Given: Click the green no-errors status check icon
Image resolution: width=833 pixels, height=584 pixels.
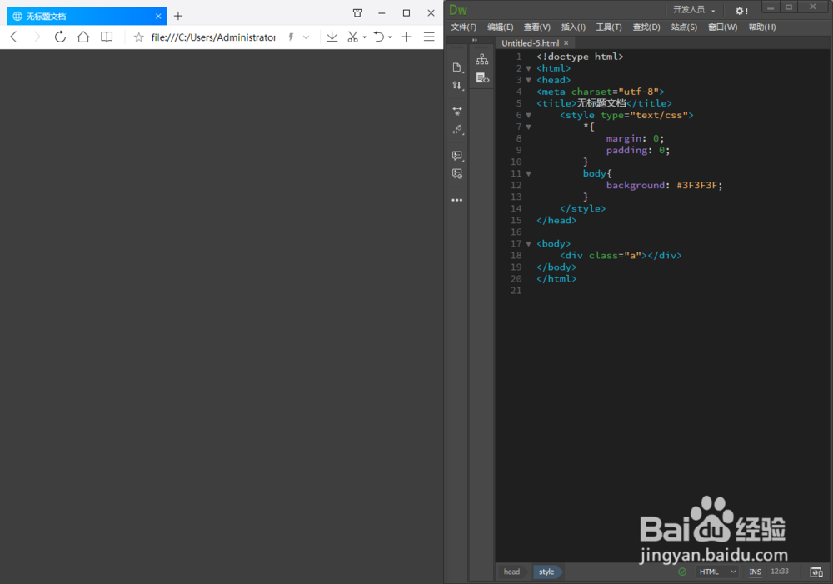Looking at the screenshot, I should tap(682, 572).
